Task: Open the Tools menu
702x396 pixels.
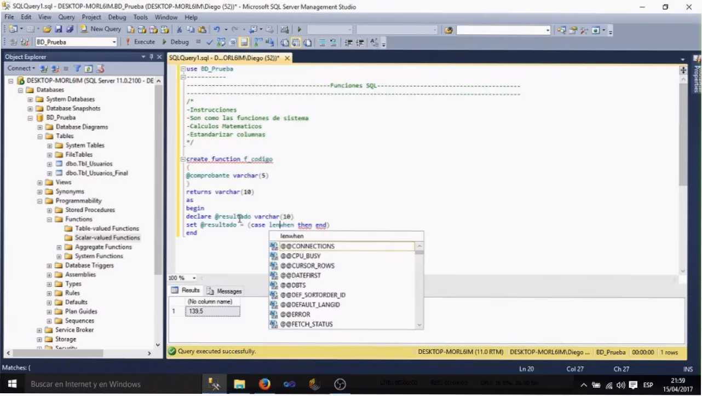Action: pyautogui.click(x=141, y=17)
